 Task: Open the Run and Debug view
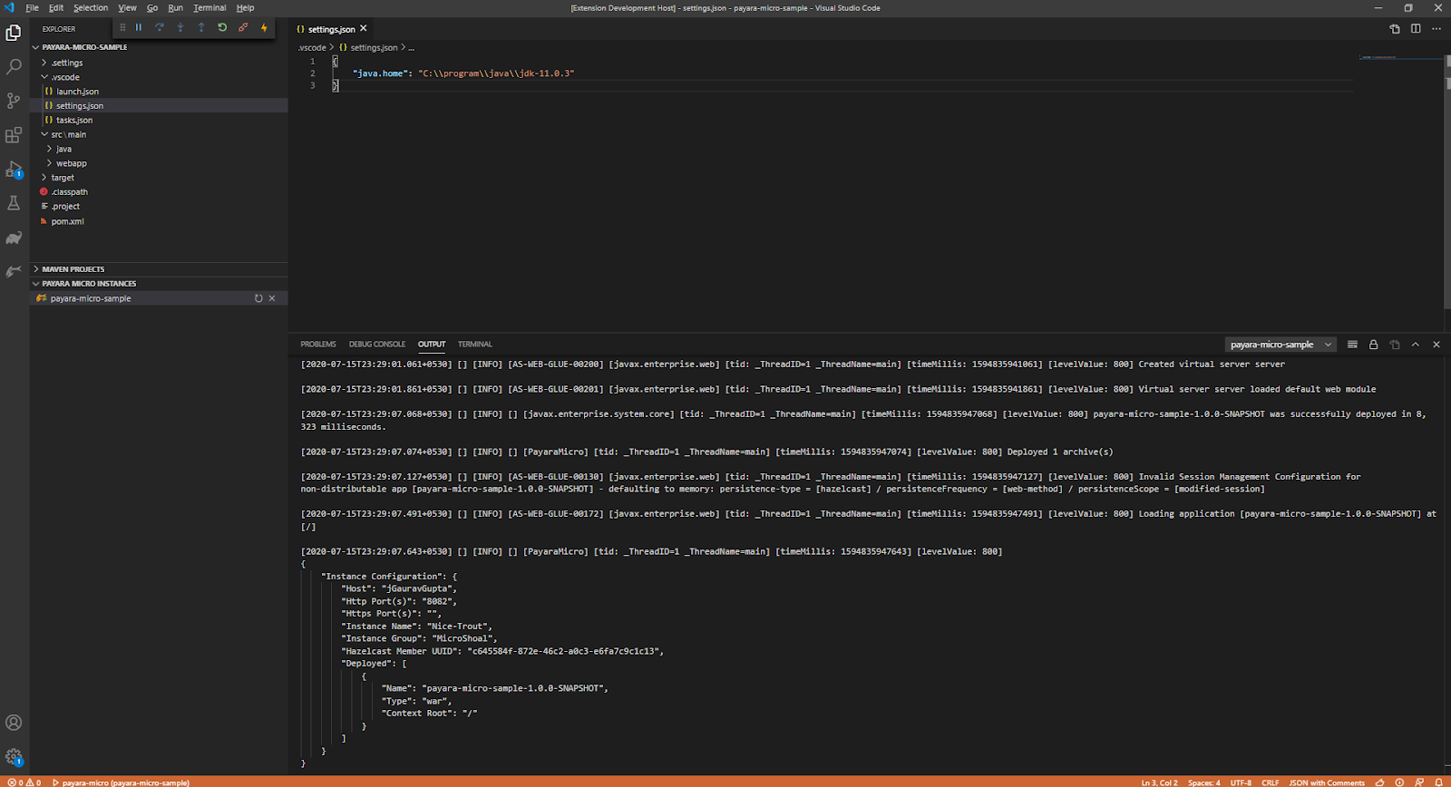click(x=14, y=170)
